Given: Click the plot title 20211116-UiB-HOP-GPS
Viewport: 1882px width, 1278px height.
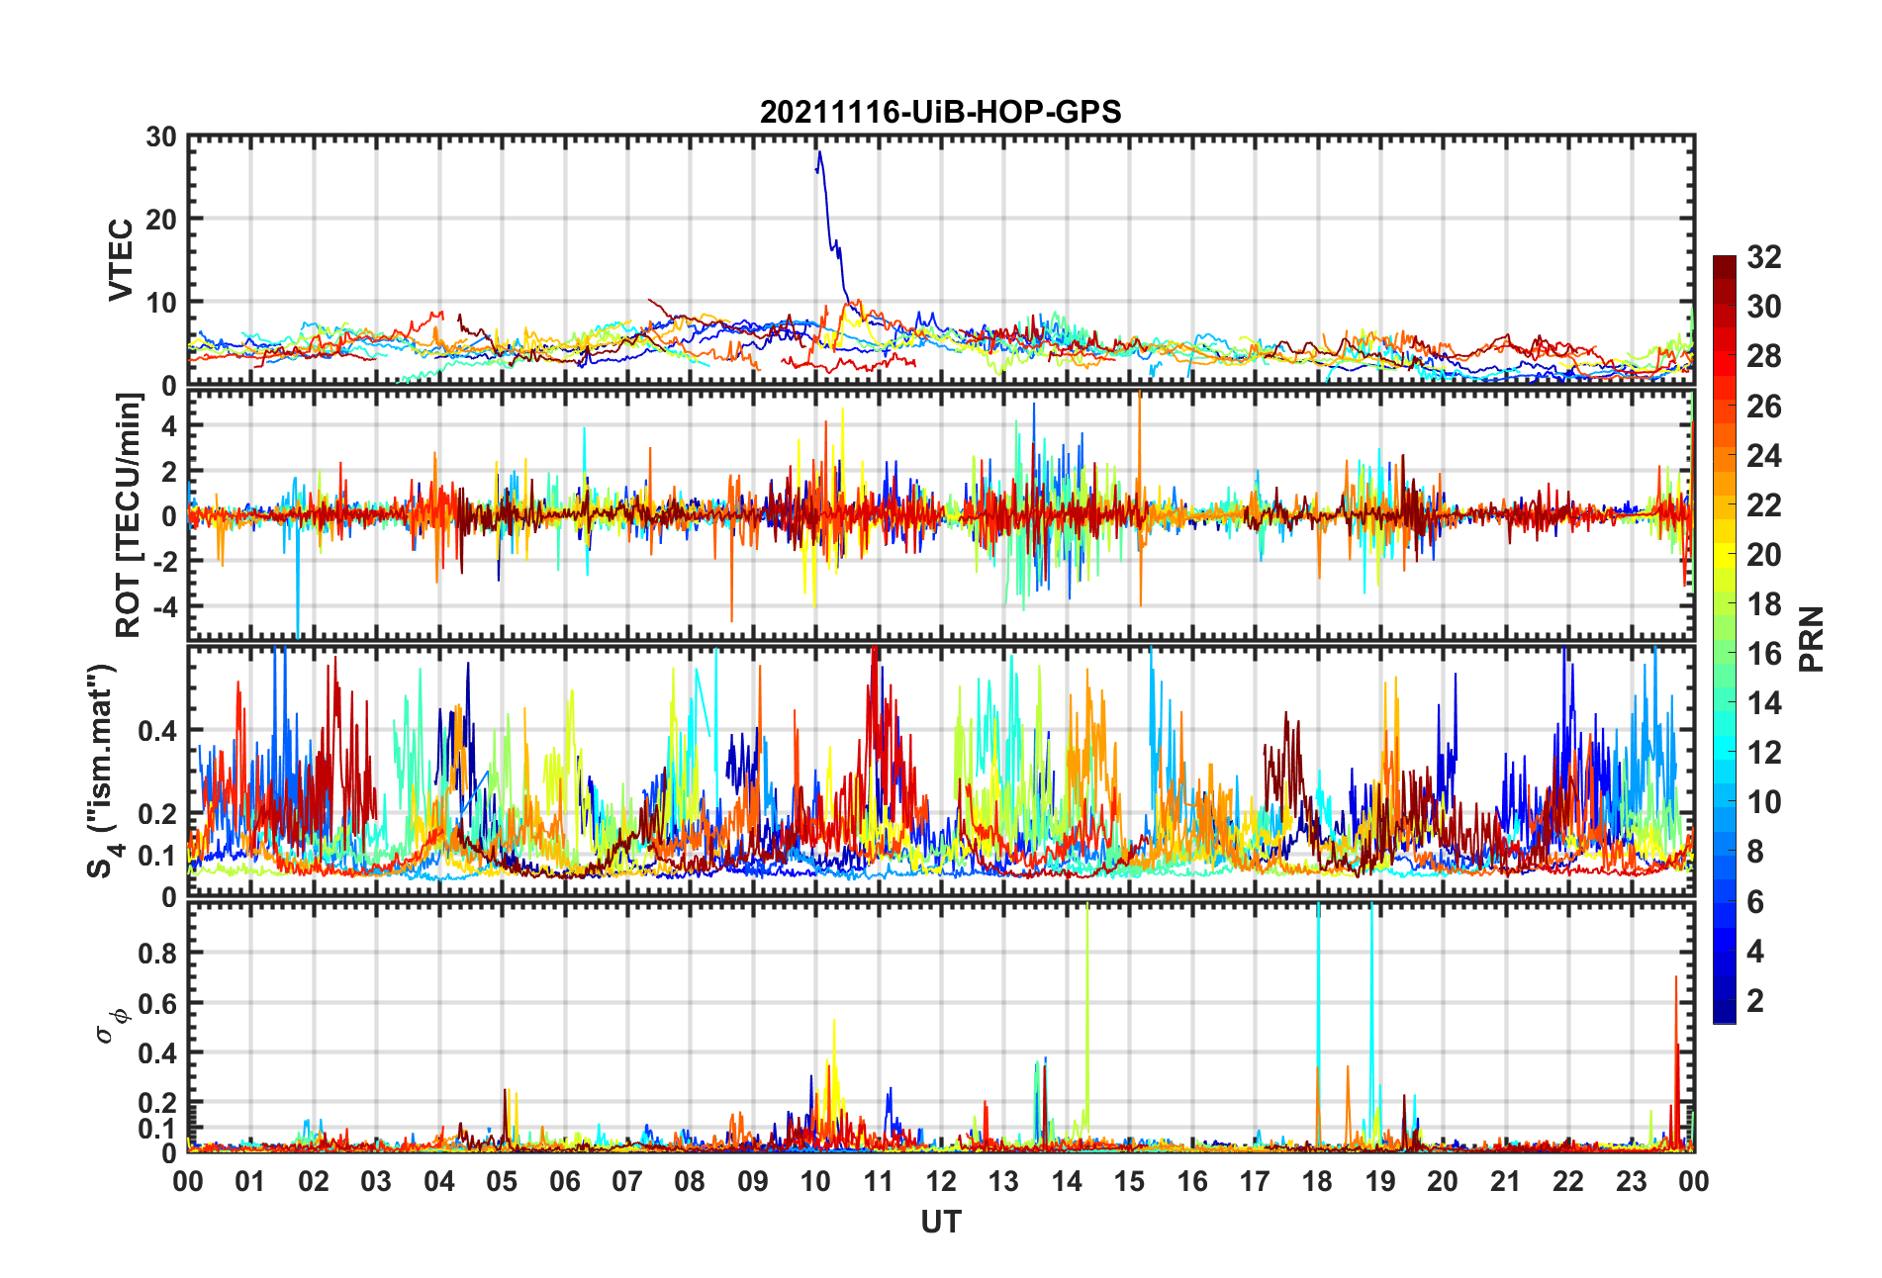Looking at the screenshot, I should (940, 112).
